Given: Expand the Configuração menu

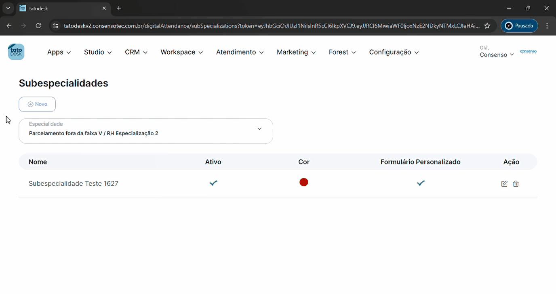Looking at the screenshot, I should click(394, 52).
